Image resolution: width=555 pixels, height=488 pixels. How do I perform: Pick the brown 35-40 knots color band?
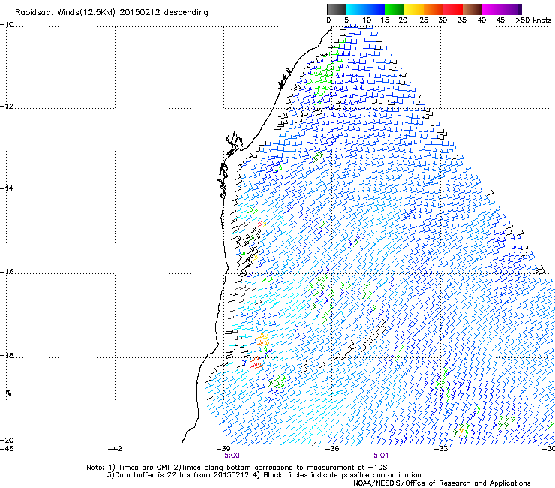(472, 9)
